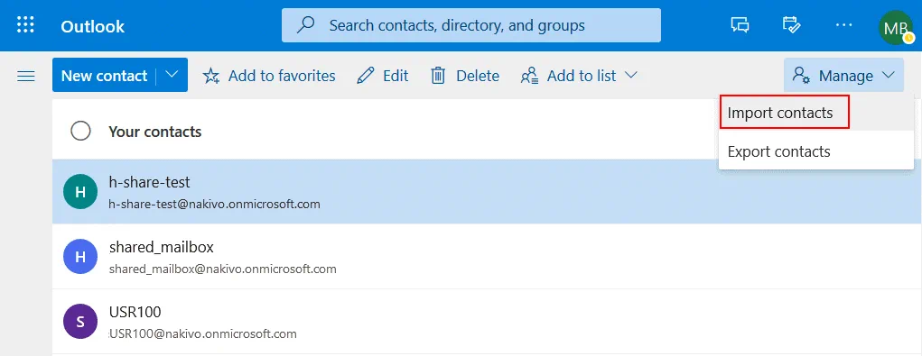This screenshot has width=922, height=356.
Task: Open the My Day calendar check icon
Action: 791,25
